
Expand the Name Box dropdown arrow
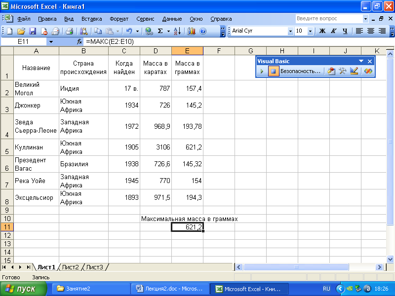tap(50, 42)
